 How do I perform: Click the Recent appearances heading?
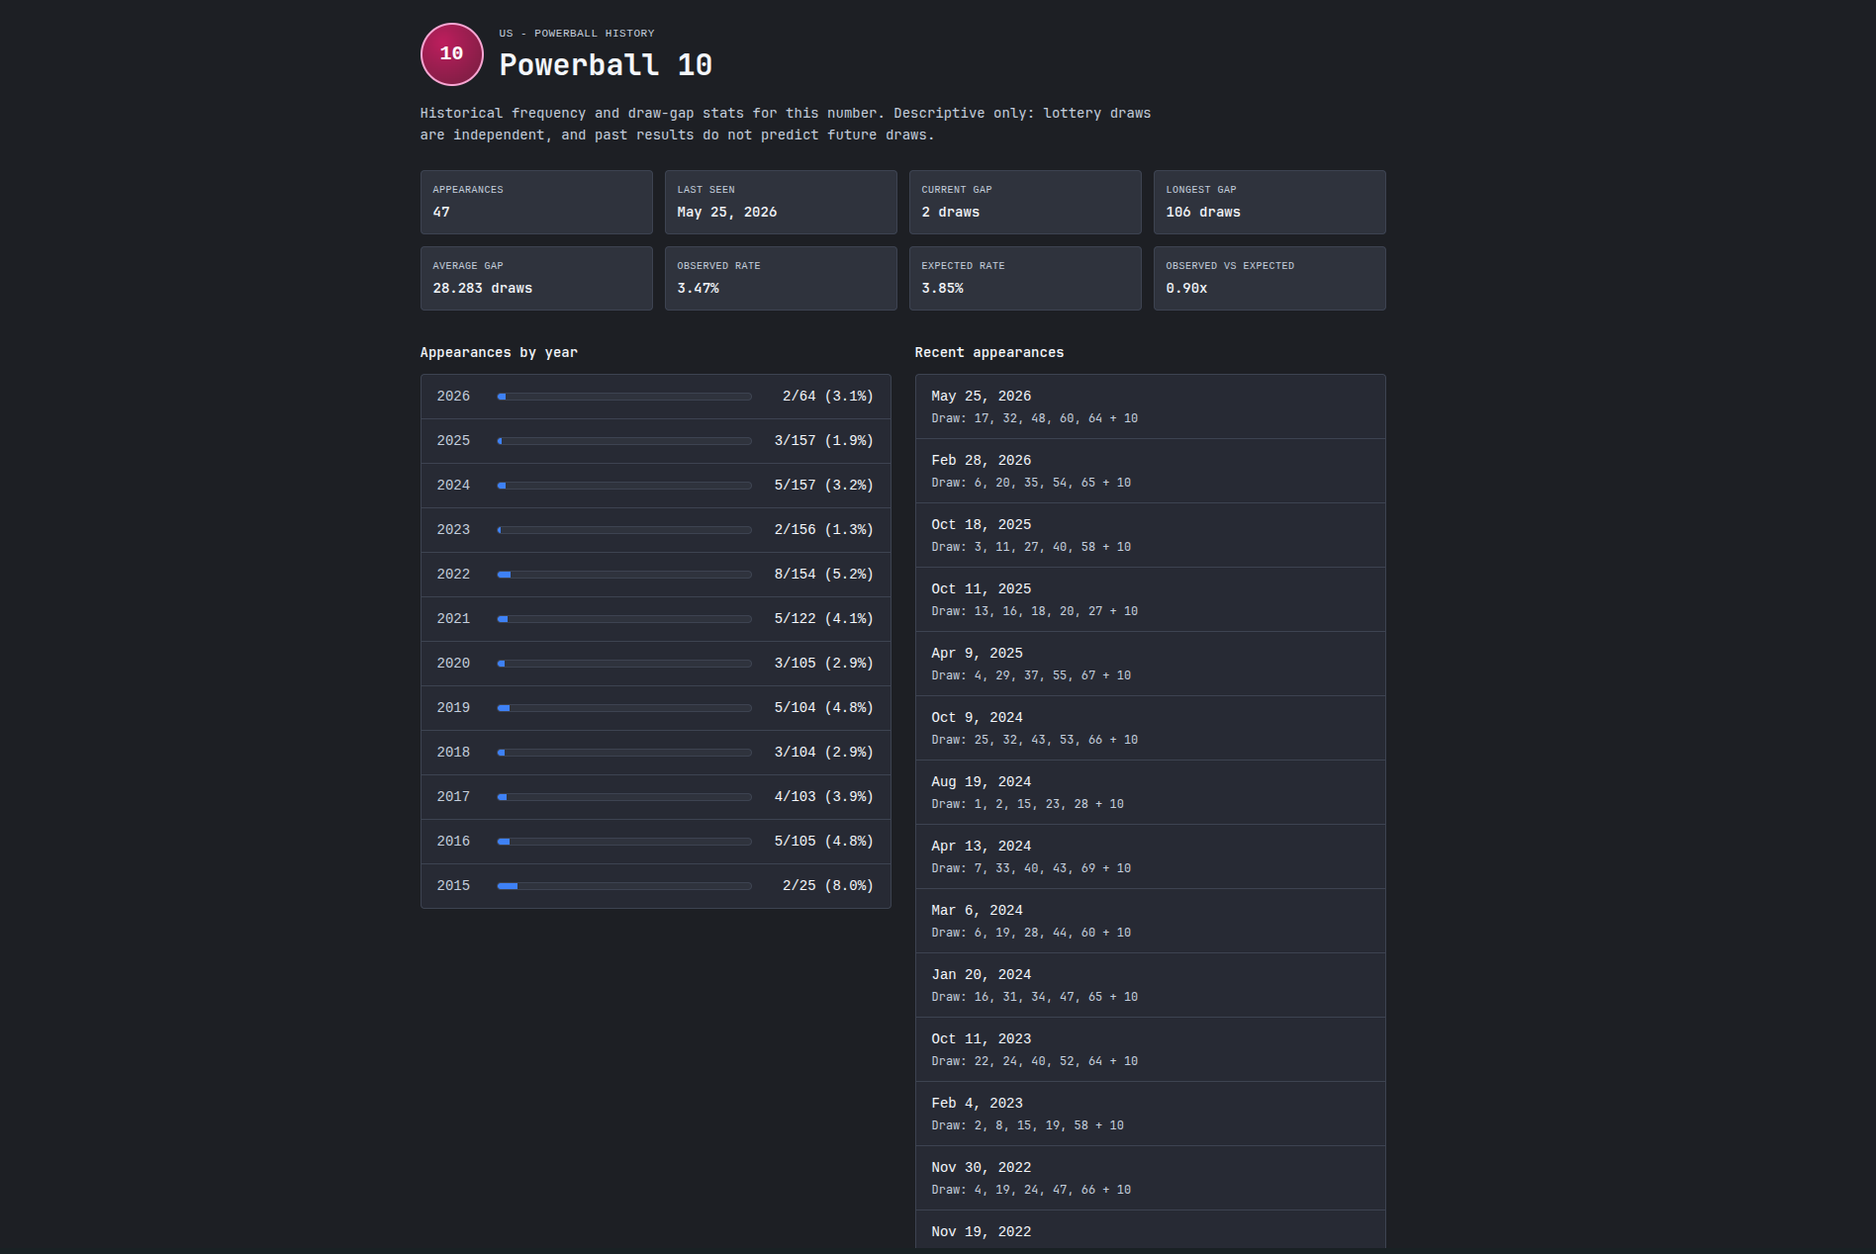pos(989,353)
